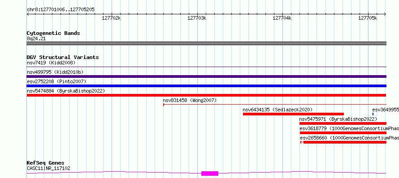This screenshot has width=399, height=178.
Task: Click the 127703k ruler tick label
Action: click(197, 18)
